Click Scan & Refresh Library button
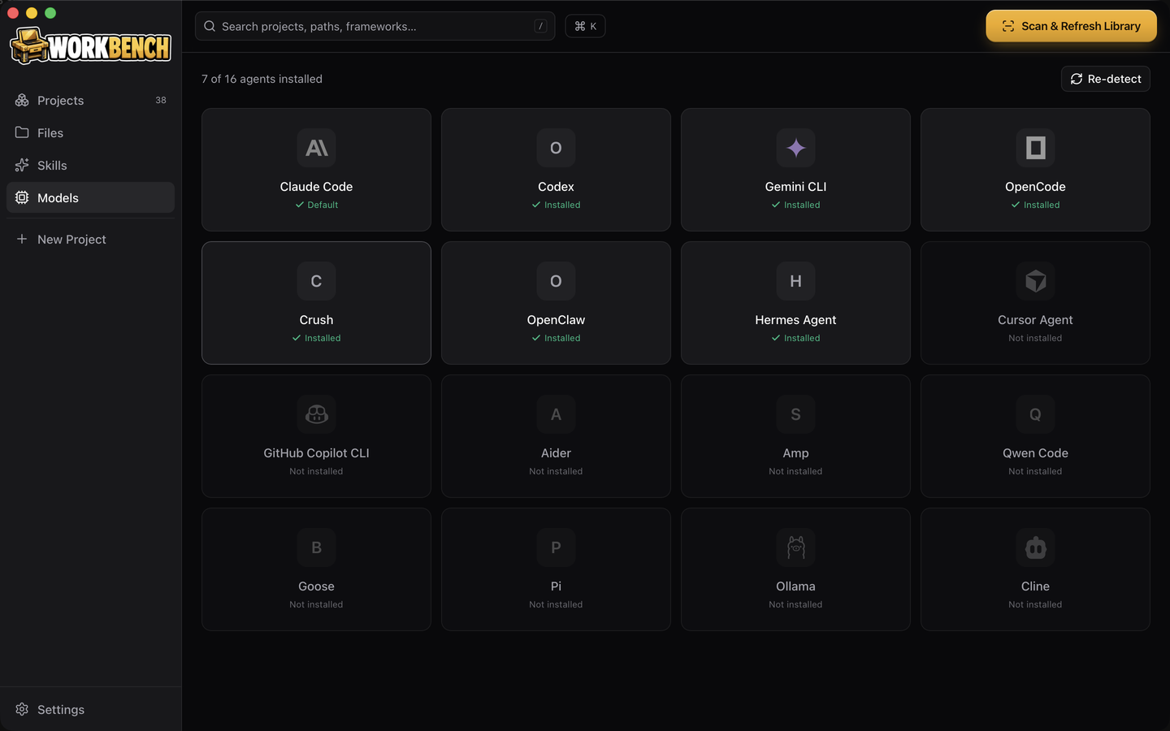1170x731 pixels. (1071, 26)
